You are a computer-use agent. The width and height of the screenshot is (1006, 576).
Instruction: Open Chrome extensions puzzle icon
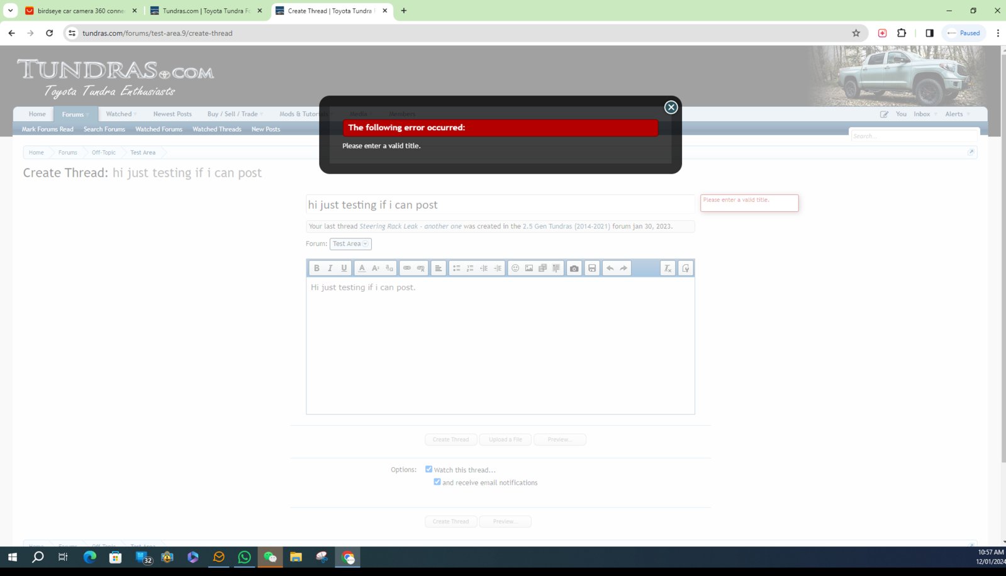[902, 33]
